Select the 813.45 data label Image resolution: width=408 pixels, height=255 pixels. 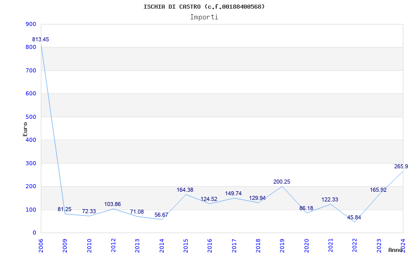coord(40,40)
